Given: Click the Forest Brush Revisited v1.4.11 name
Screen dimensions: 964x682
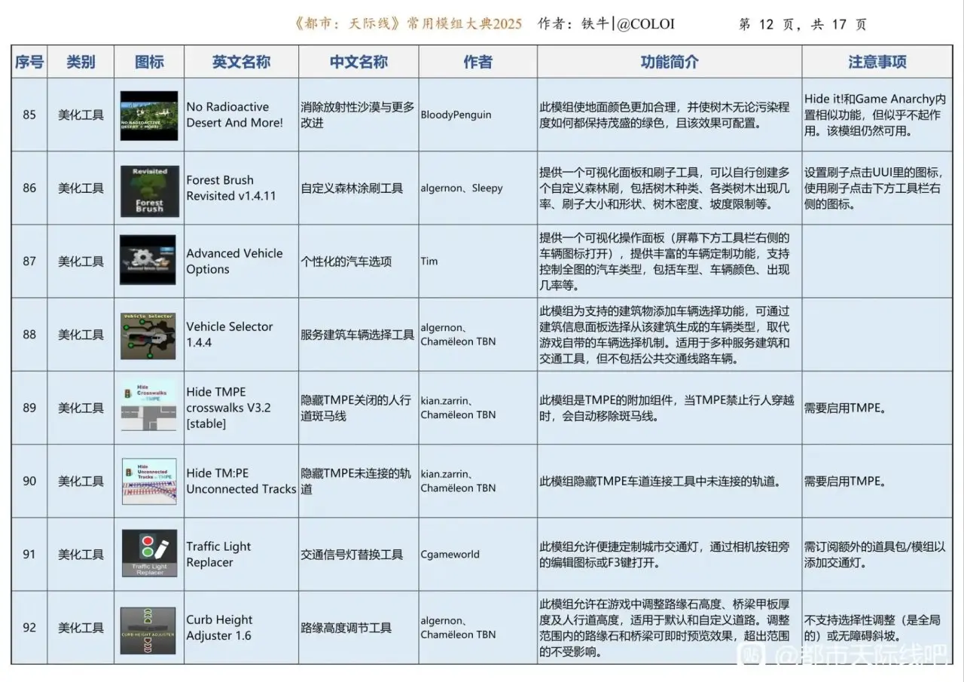Looking at the screenshot, I should 231,188.
